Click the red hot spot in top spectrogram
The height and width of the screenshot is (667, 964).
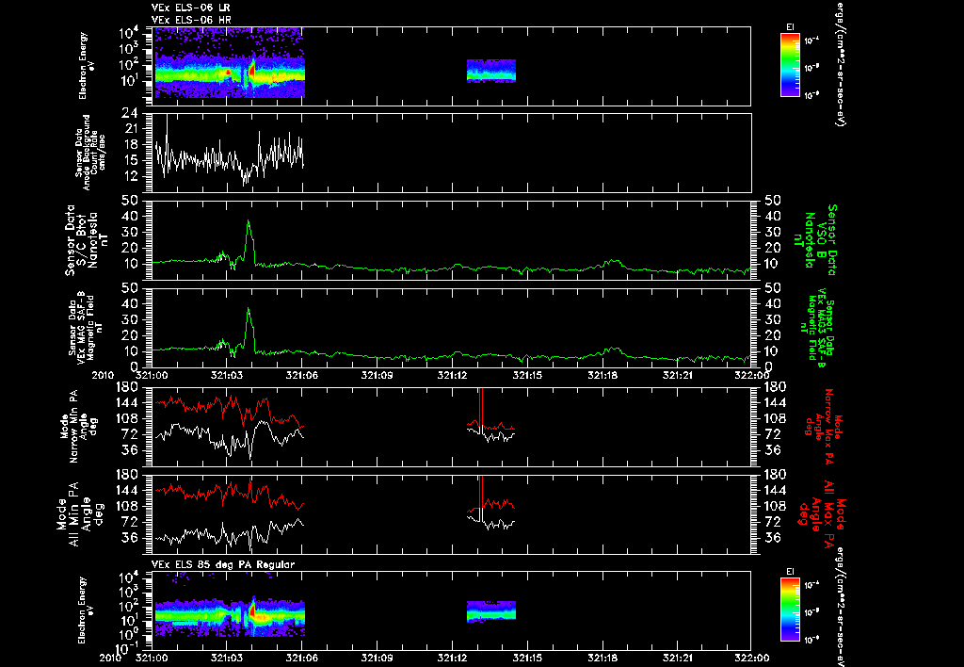pyautogui.click(x=252, y=68)
